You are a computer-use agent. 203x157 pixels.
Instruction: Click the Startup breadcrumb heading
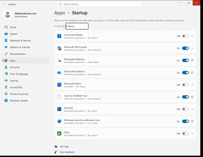pos(80,13)
